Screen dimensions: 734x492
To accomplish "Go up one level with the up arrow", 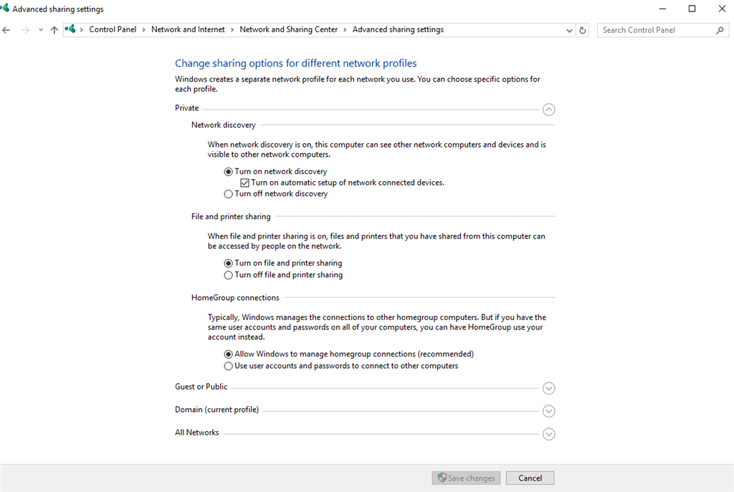I will (54, 30).
